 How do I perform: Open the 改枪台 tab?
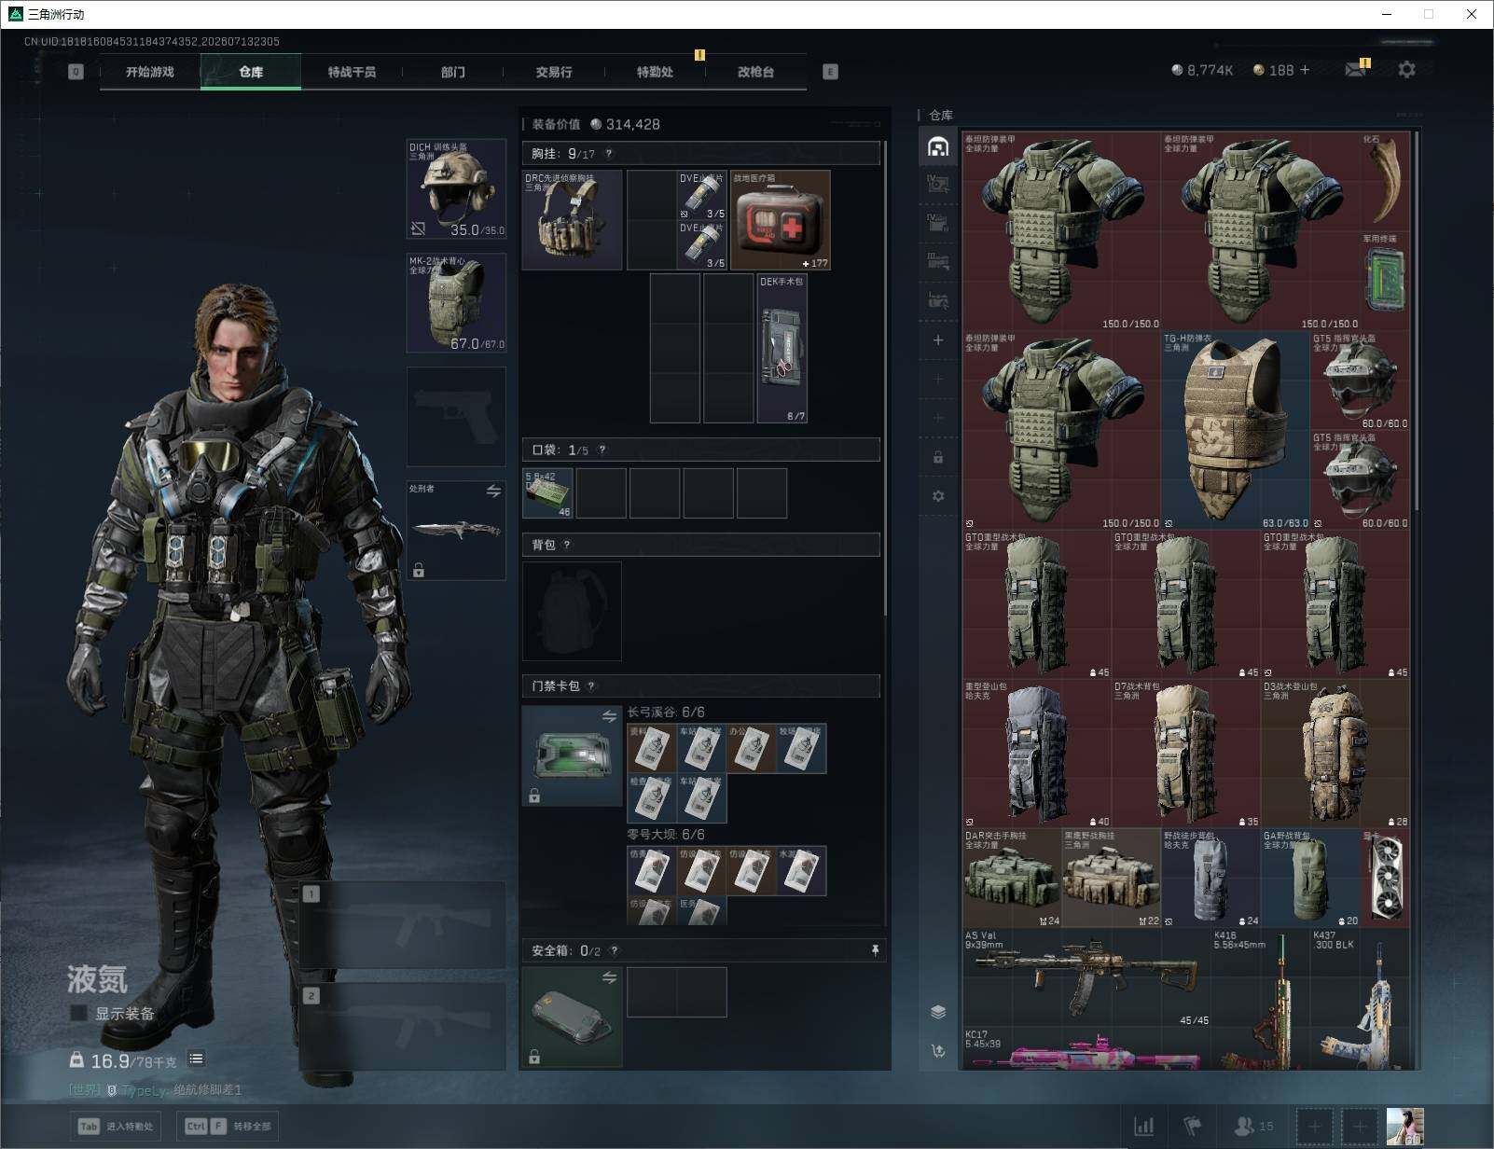755,72
